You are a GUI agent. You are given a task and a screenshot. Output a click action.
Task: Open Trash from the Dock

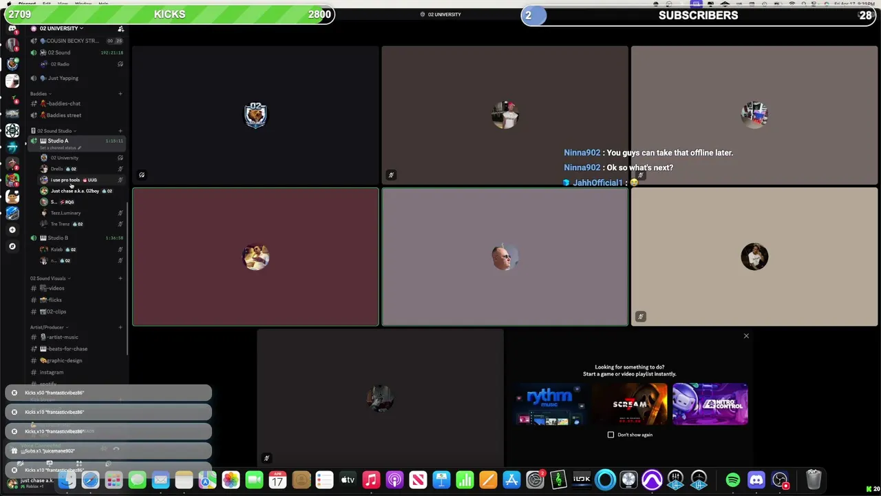pyautogui.click(x=814, y=480)
